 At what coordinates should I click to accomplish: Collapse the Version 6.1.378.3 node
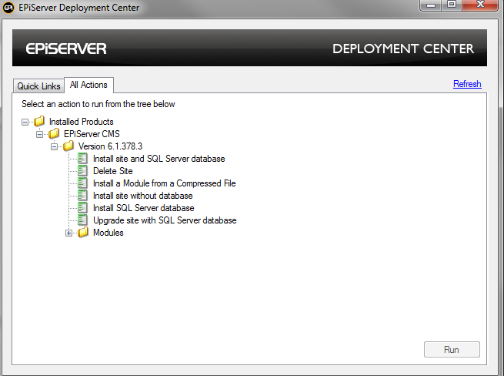point(54,147)
